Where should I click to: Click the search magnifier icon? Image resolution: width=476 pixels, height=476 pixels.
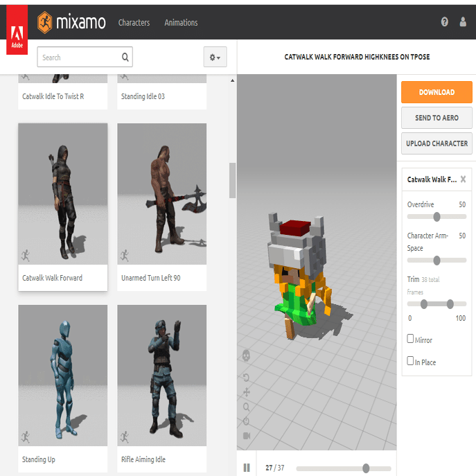tap(125, 57)
